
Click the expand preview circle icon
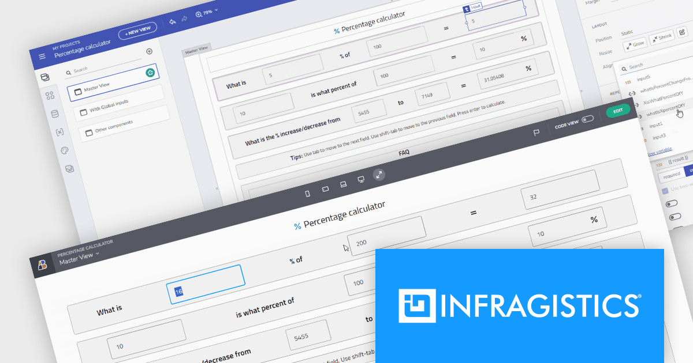coord(379,175)
